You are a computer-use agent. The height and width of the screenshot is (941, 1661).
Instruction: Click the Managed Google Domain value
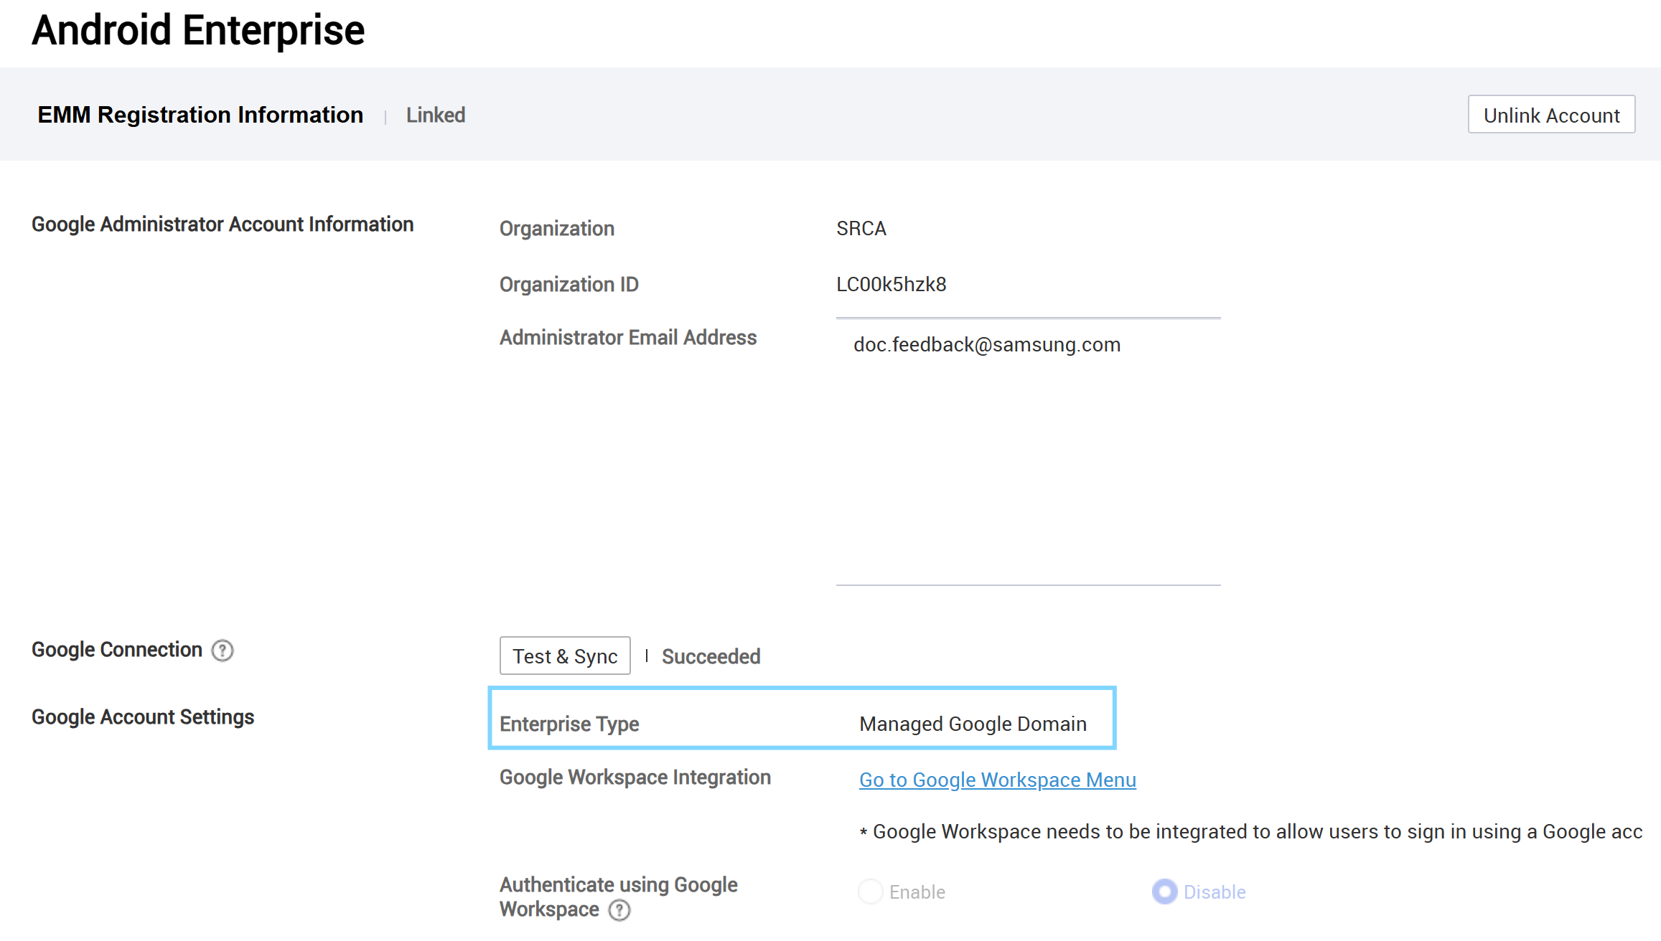[973, 724]
